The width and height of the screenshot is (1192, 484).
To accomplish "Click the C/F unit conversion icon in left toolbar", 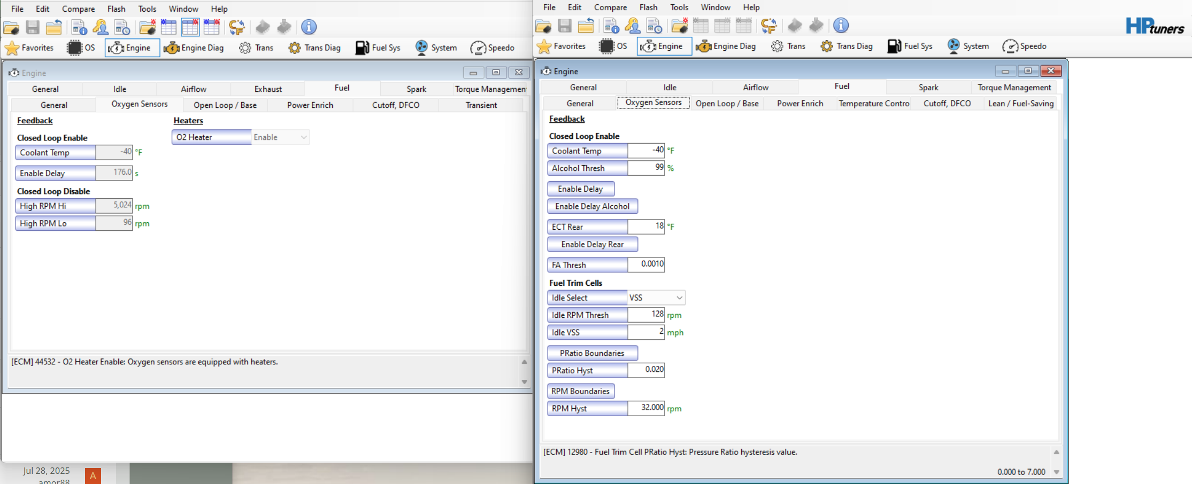I will click(x=236, y=27).
